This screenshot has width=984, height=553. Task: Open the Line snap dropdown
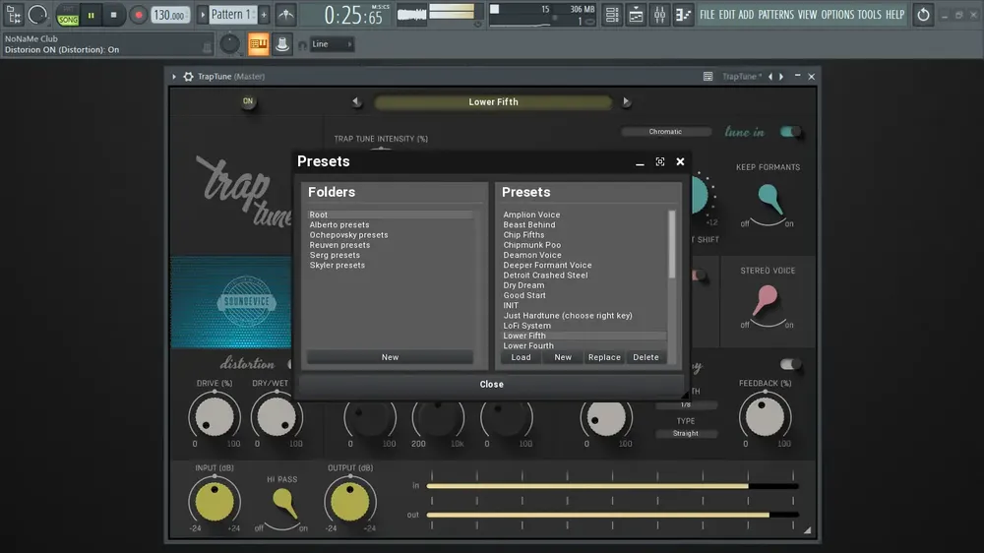tap(332, 44)
